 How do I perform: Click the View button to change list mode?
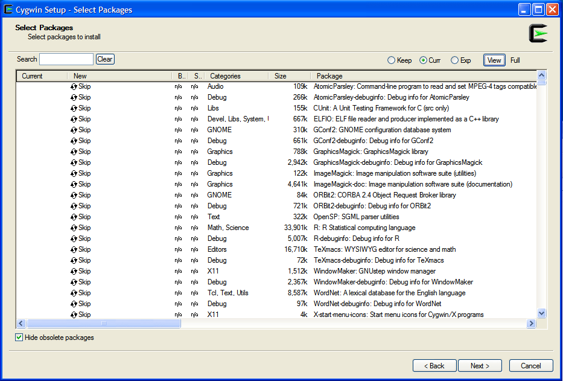point(494,60)
